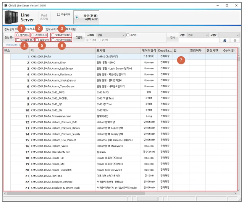Select row CMS.0001.DATA.Helium_Pressure_Supply
Screen dimensions: 244x204
(x=124, y=134)
